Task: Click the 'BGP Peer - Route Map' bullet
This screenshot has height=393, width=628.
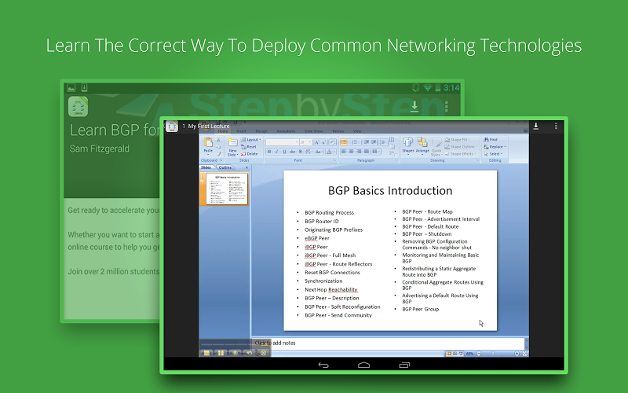Action: point(427,211)
